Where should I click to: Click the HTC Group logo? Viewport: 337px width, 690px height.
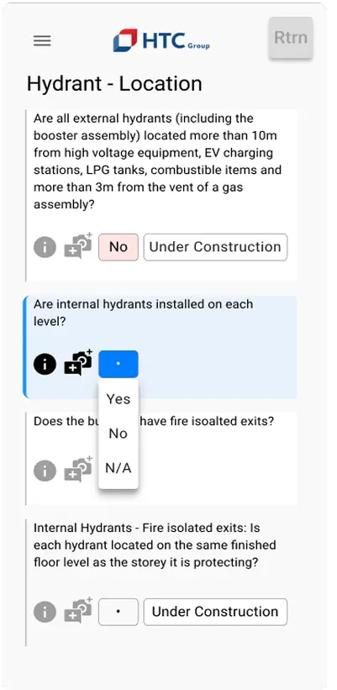161,40
